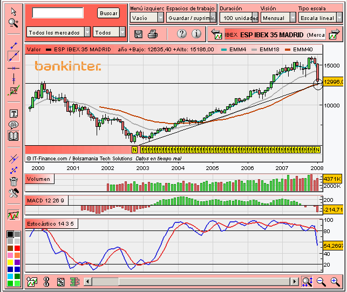Click the MACD 12 26 9 label
This screenshot has width=347, height=292.
point(45,201)
